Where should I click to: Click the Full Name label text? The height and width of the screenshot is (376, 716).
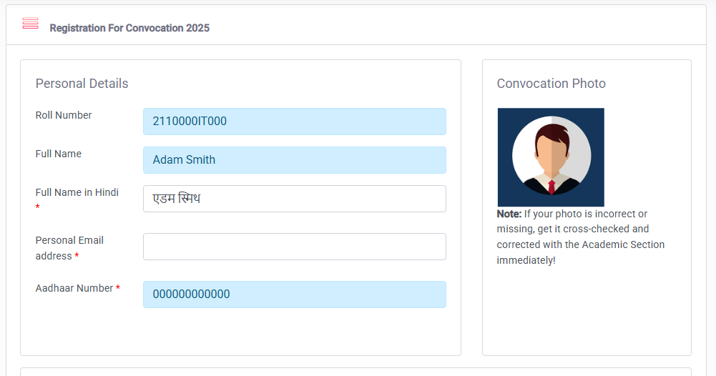tap(59, 154)
